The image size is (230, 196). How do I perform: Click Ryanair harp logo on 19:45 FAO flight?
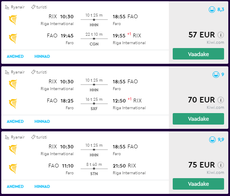13,39
